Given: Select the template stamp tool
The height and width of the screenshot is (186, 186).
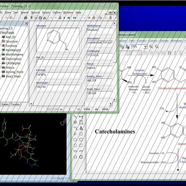Looking at the screenshot, I should [81, 128].
